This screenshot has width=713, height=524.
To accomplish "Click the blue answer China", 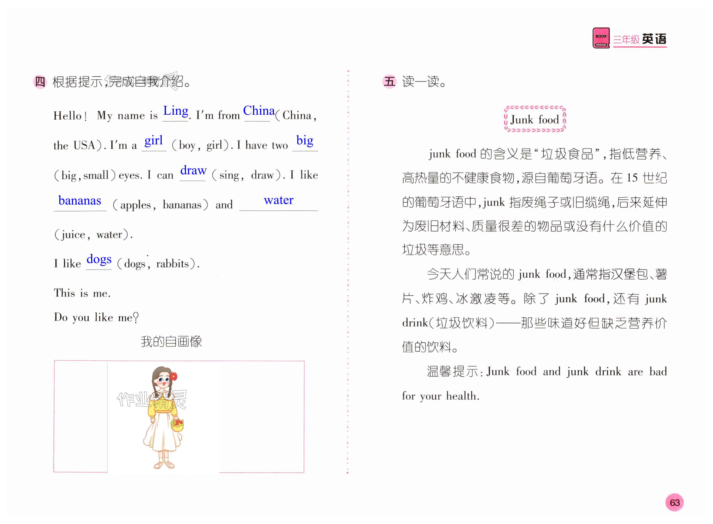I will pos(259,111).
